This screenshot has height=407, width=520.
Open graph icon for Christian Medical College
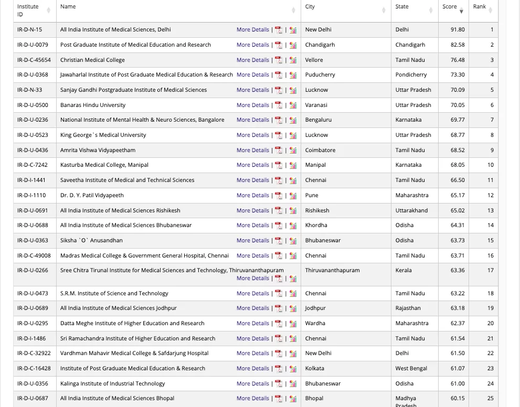pyautogui.click(x=293, y=60)
